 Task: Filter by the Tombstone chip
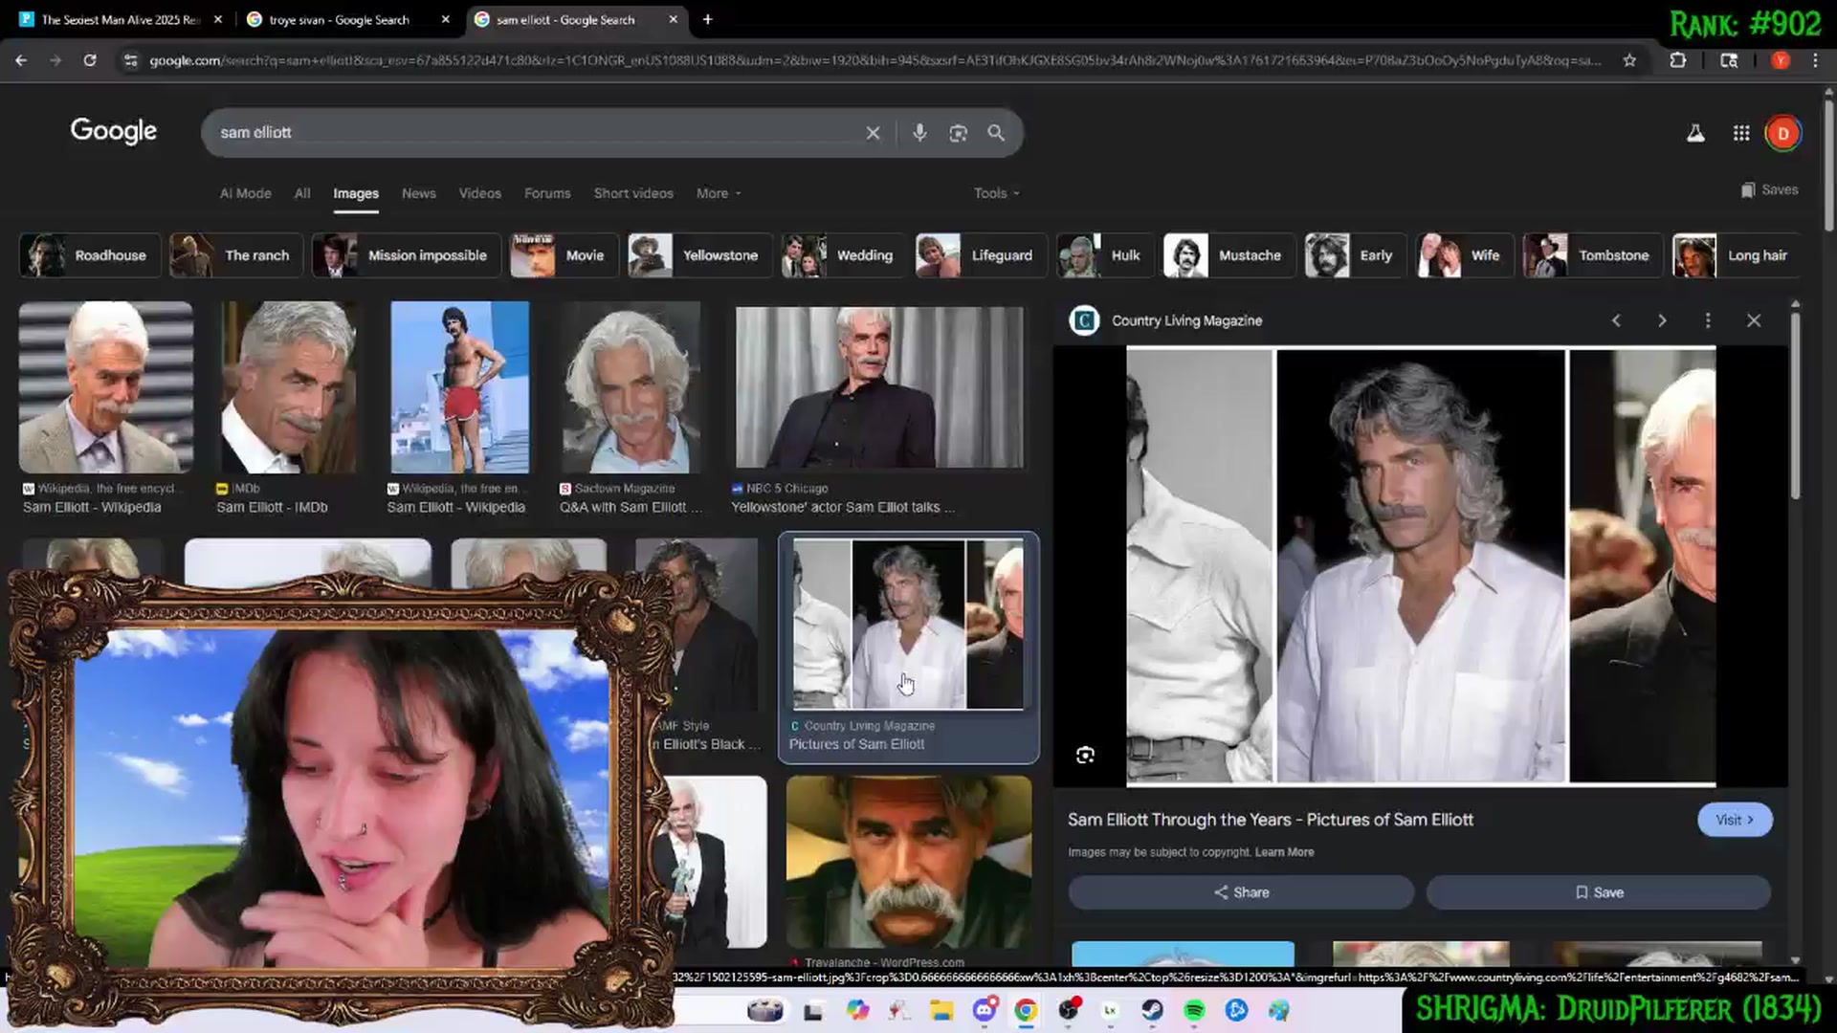coord(1592,255)
